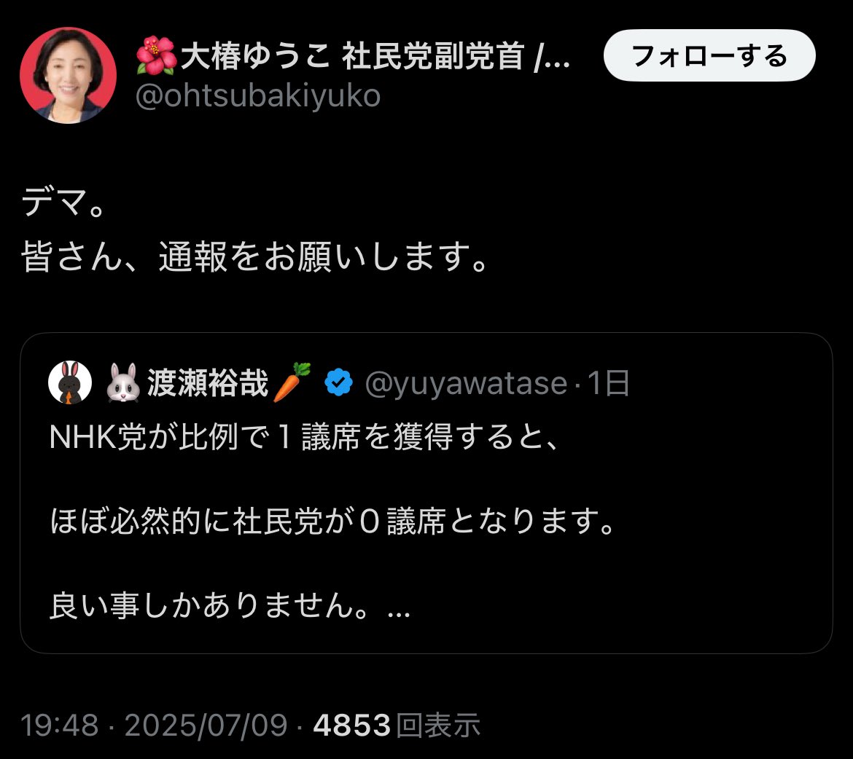Tap the main tweet text デマ。
The height and width of the screenshot is (759, 853).
tap(63, 203)
